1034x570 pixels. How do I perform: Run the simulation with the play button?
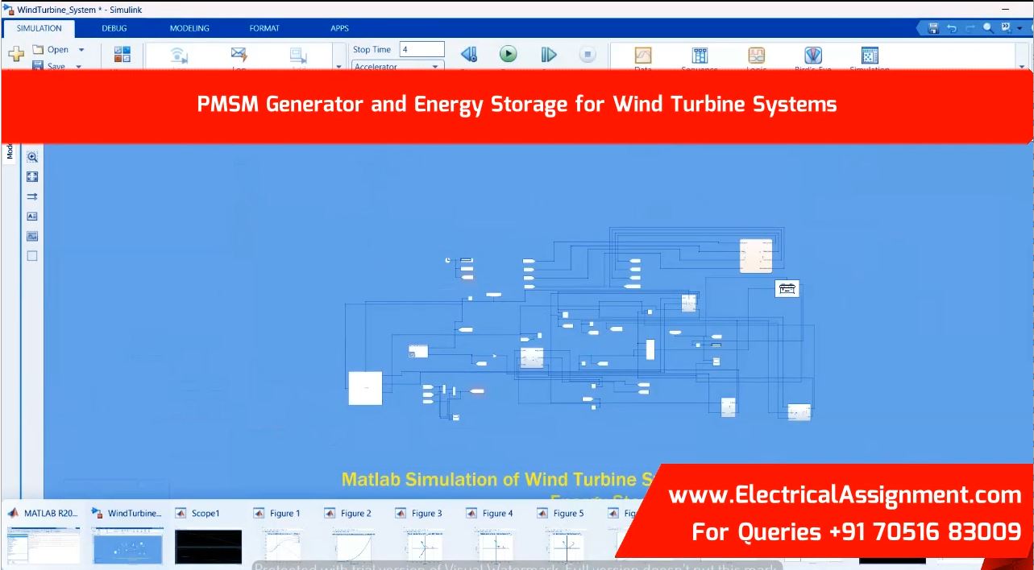(508, 54)
